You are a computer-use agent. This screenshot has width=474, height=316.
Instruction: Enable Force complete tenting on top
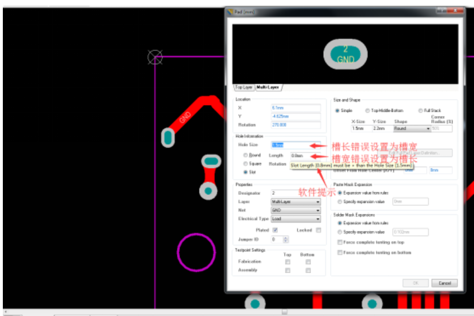pos(340,242)
